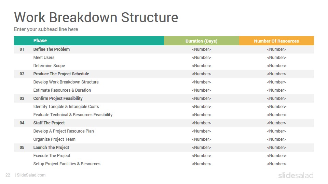Select the Duration (Days) column header
This screenshot has height=184, width=328.
(202, 41)
